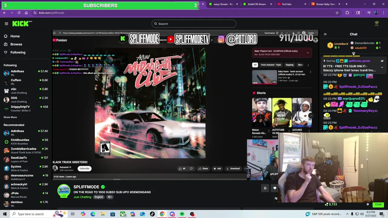Click the heart follow icon
This screenshot has height=218, width=388.
tap(275, 188)
